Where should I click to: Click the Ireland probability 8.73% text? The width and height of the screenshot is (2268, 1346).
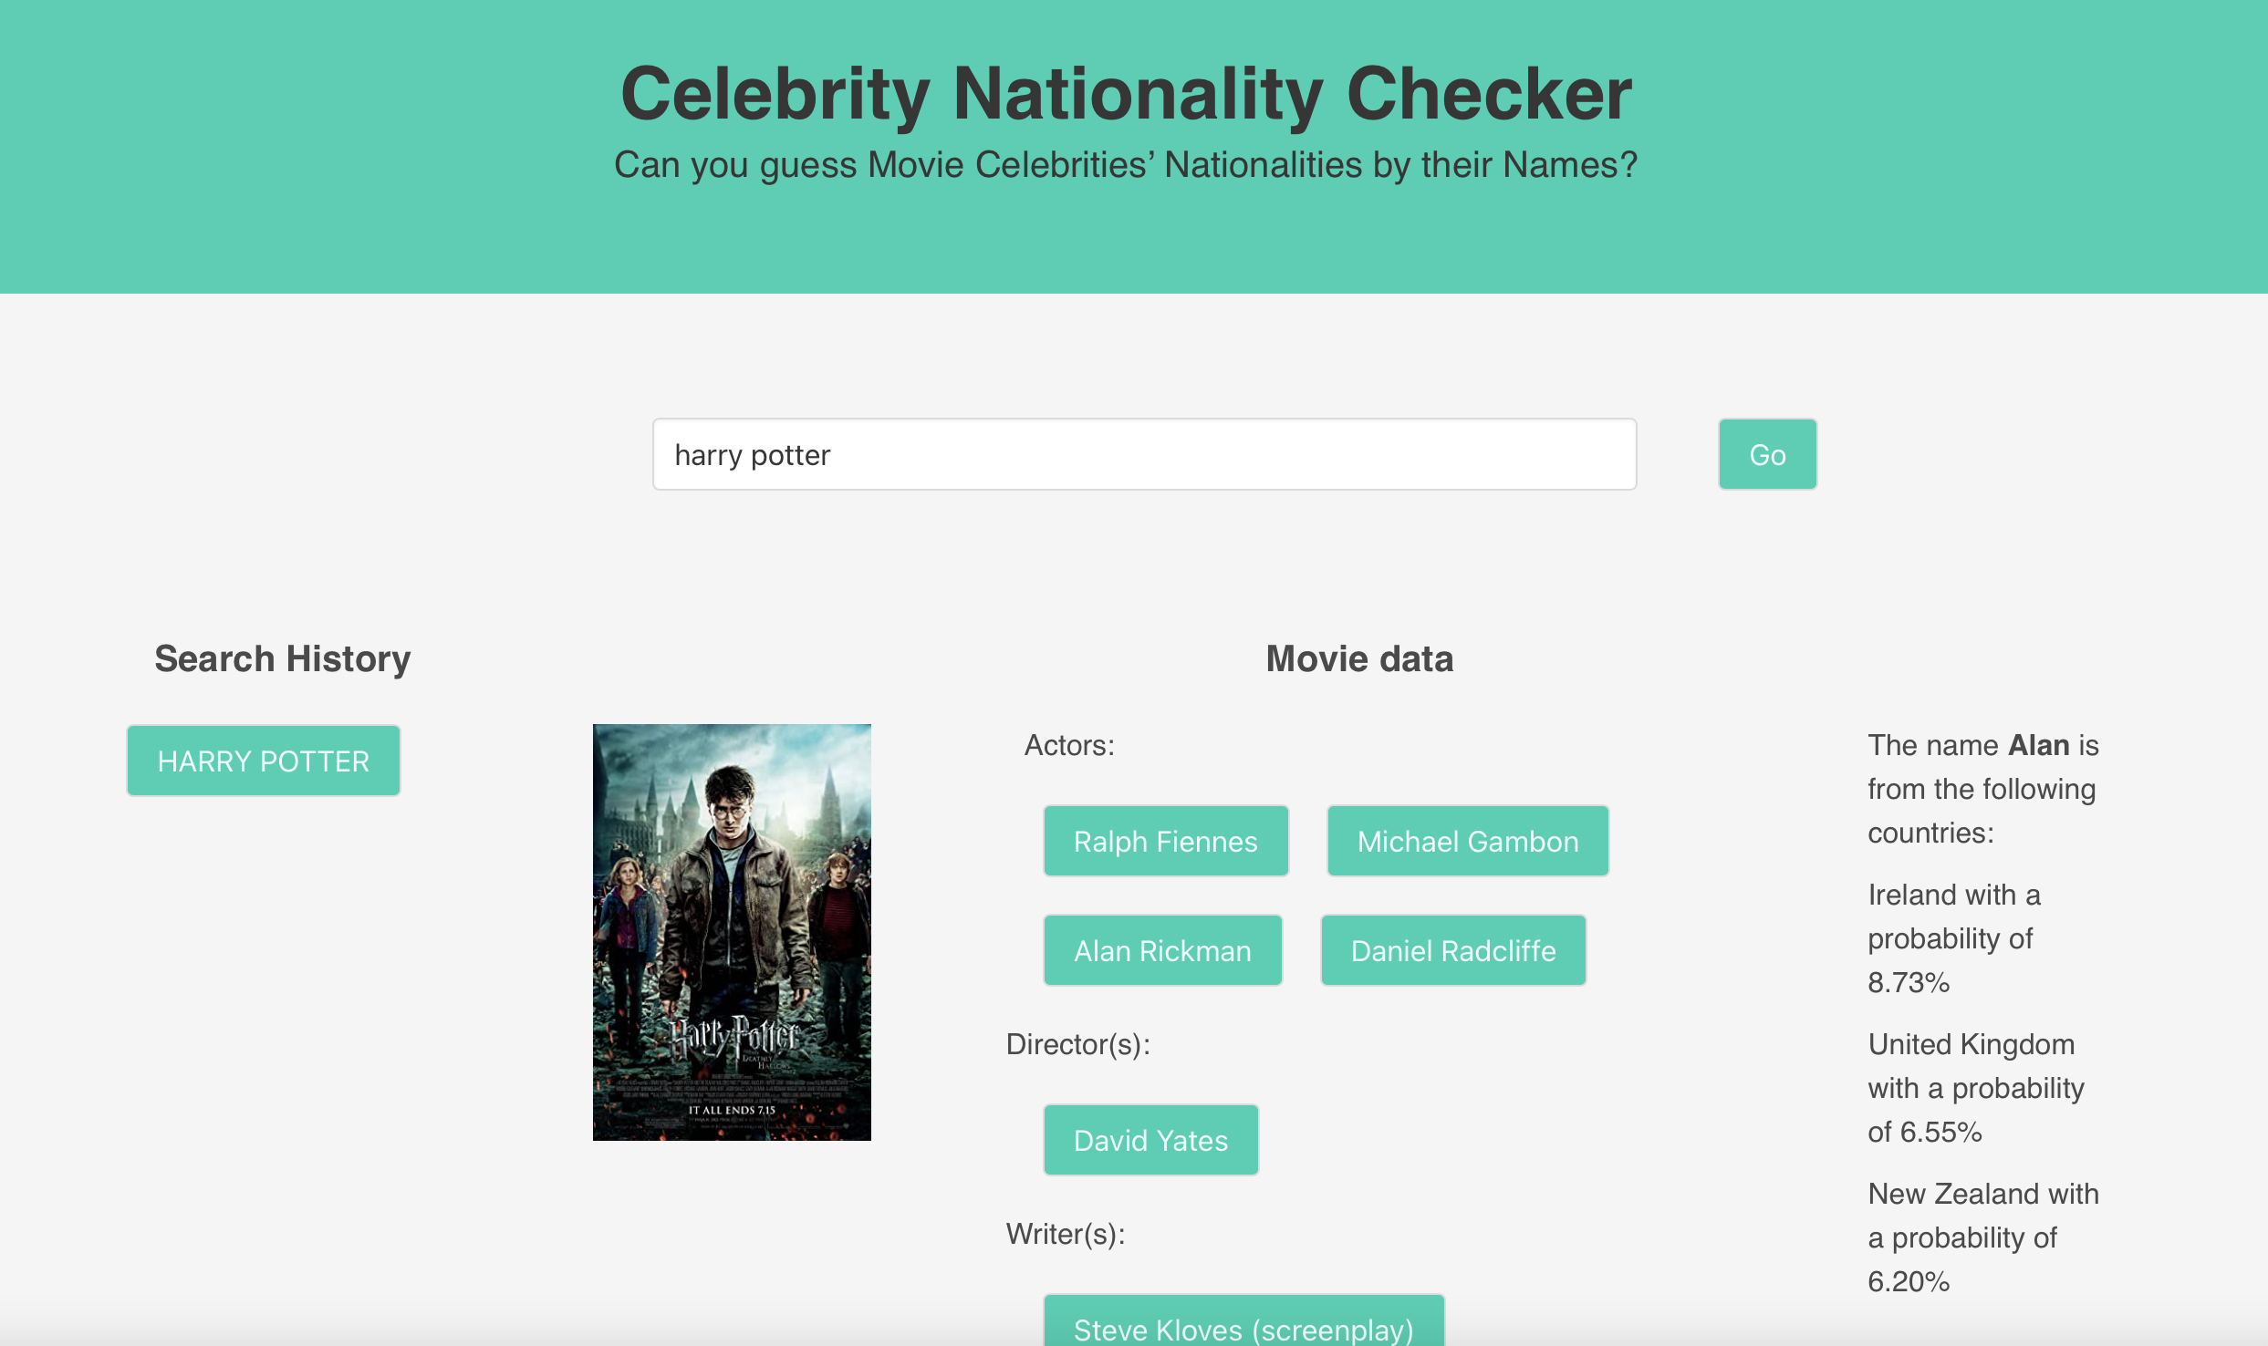tap(1954, 938)
